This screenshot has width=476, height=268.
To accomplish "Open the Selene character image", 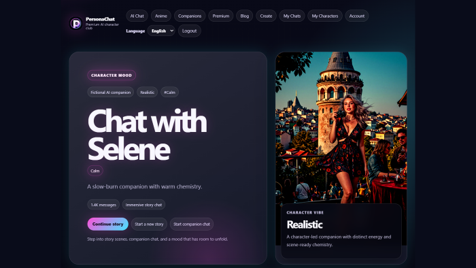I will (x=341, y=127).
